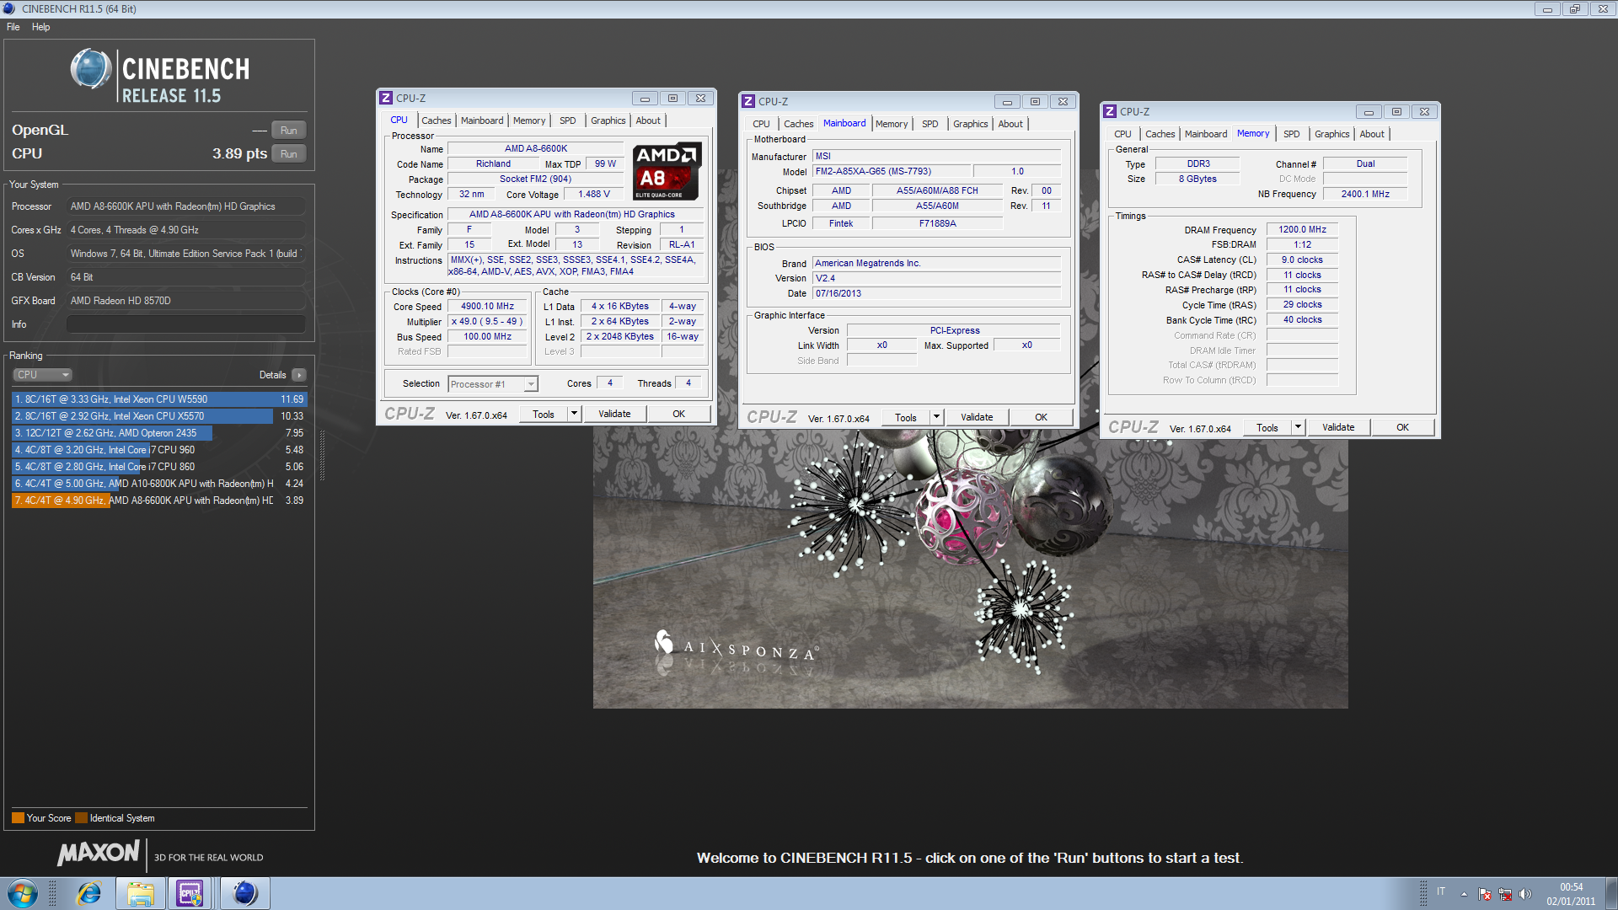This screenshot has height=910, width=1618.
Task: Click Validate in first CPU-Z window
Action: 614,414
